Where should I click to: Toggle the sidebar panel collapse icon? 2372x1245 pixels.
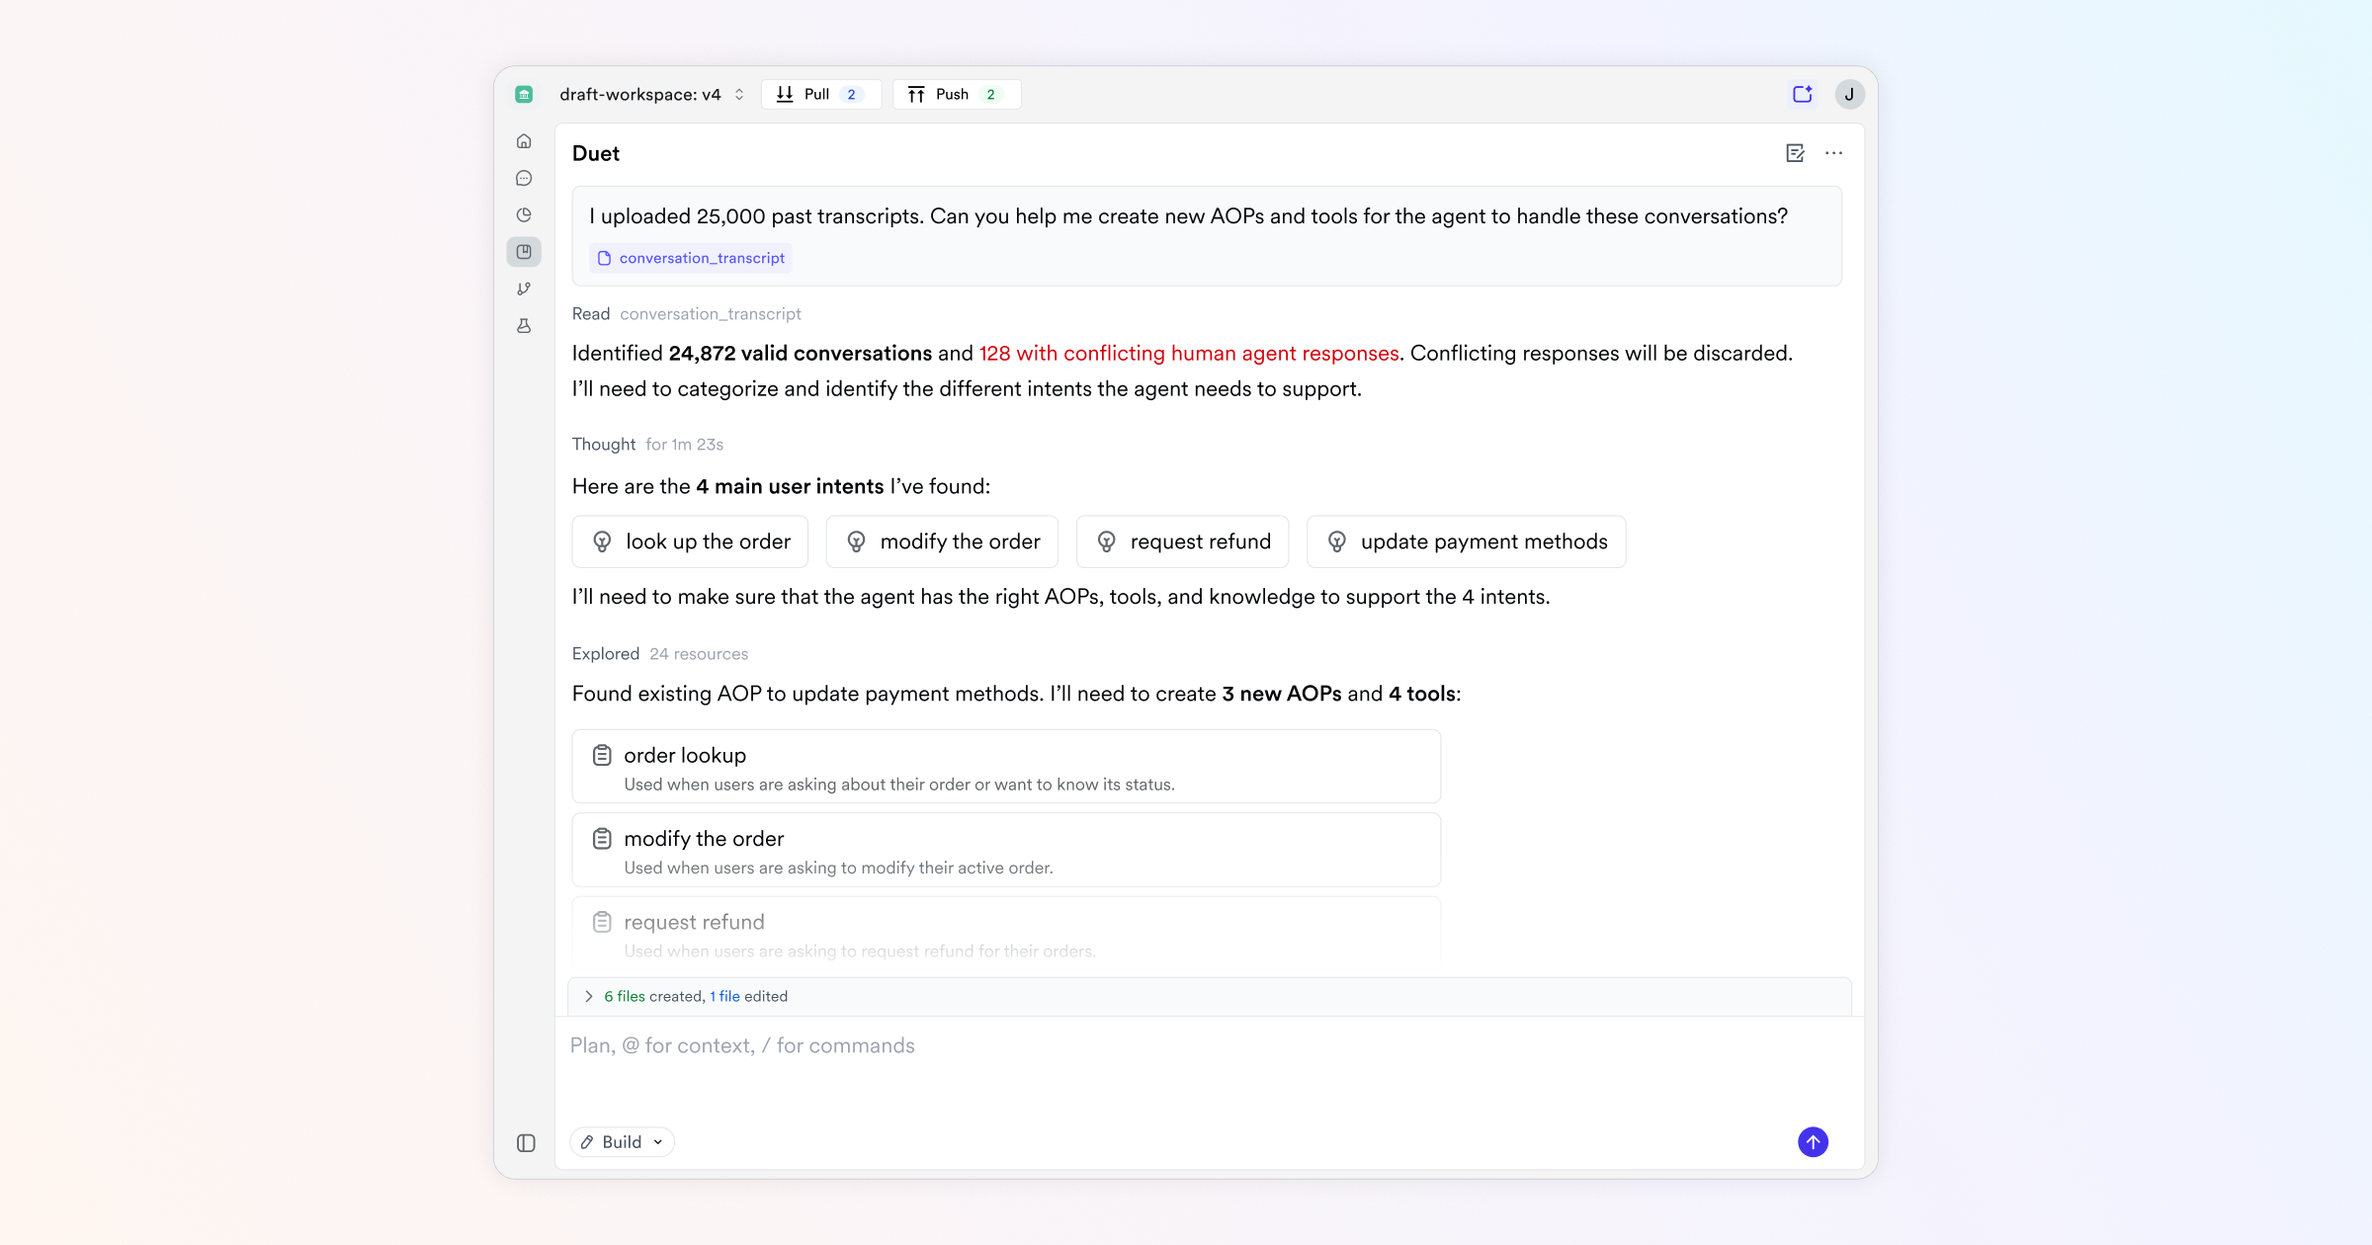pyautogui.click(x=526, y=1143)
